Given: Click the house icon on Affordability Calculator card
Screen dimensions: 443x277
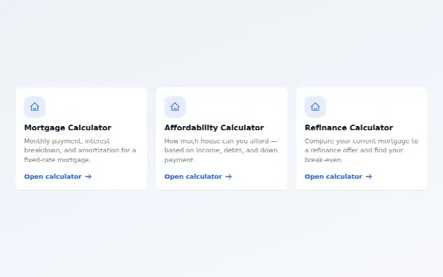Looking at the screenshot, I should pos(175,107).
